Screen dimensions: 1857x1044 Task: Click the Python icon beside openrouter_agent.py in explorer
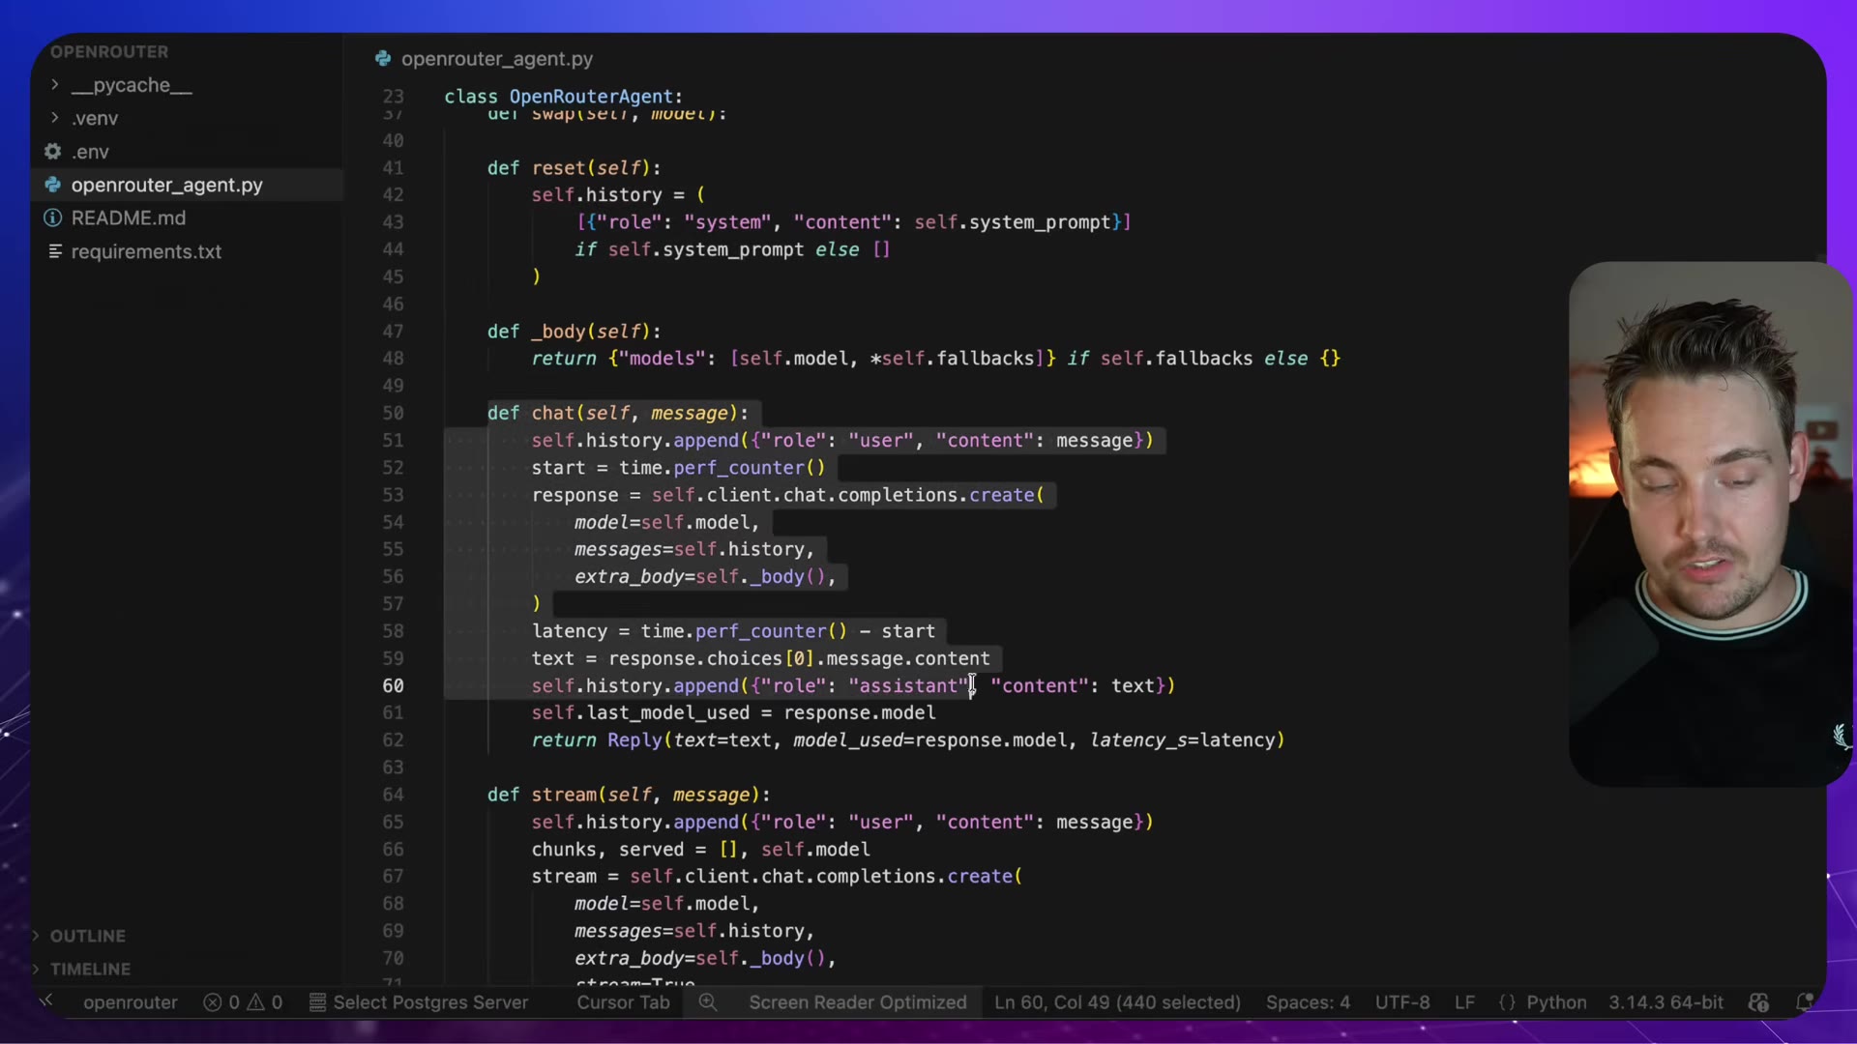[x=53, y=185]
